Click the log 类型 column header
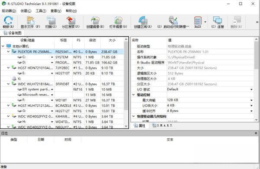Screen dimensions: 260x169 coord(14,140)
